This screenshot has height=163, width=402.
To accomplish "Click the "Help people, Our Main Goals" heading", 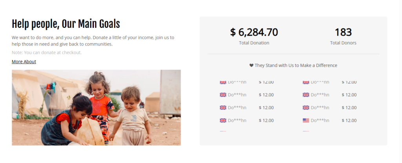I will (66, 24).
